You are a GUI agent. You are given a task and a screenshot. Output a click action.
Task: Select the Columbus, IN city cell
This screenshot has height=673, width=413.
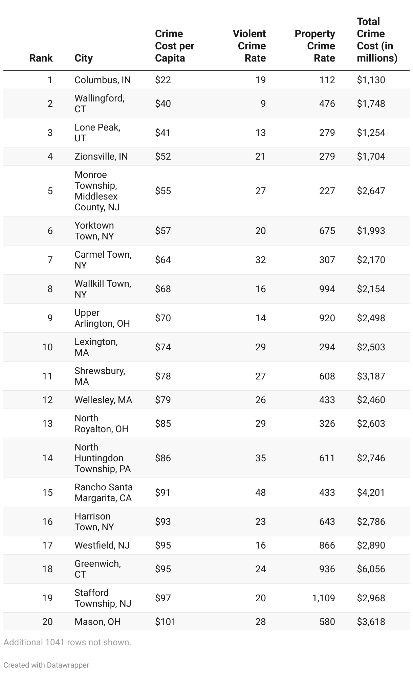point(103,80)
